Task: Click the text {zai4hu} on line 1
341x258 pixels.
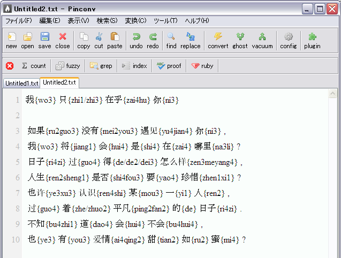Action: pyautogui.click(x=137, y=100)
